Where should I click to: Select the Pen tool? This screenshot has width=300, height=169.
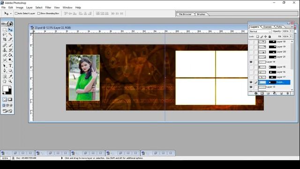coord(5,70)
